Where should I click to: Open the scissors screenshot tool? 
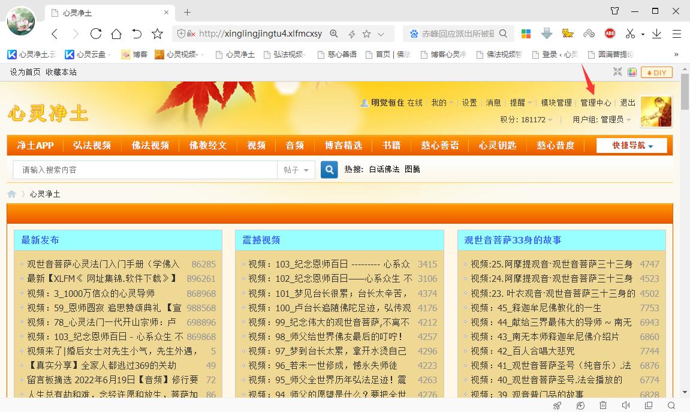pos(630,34)
